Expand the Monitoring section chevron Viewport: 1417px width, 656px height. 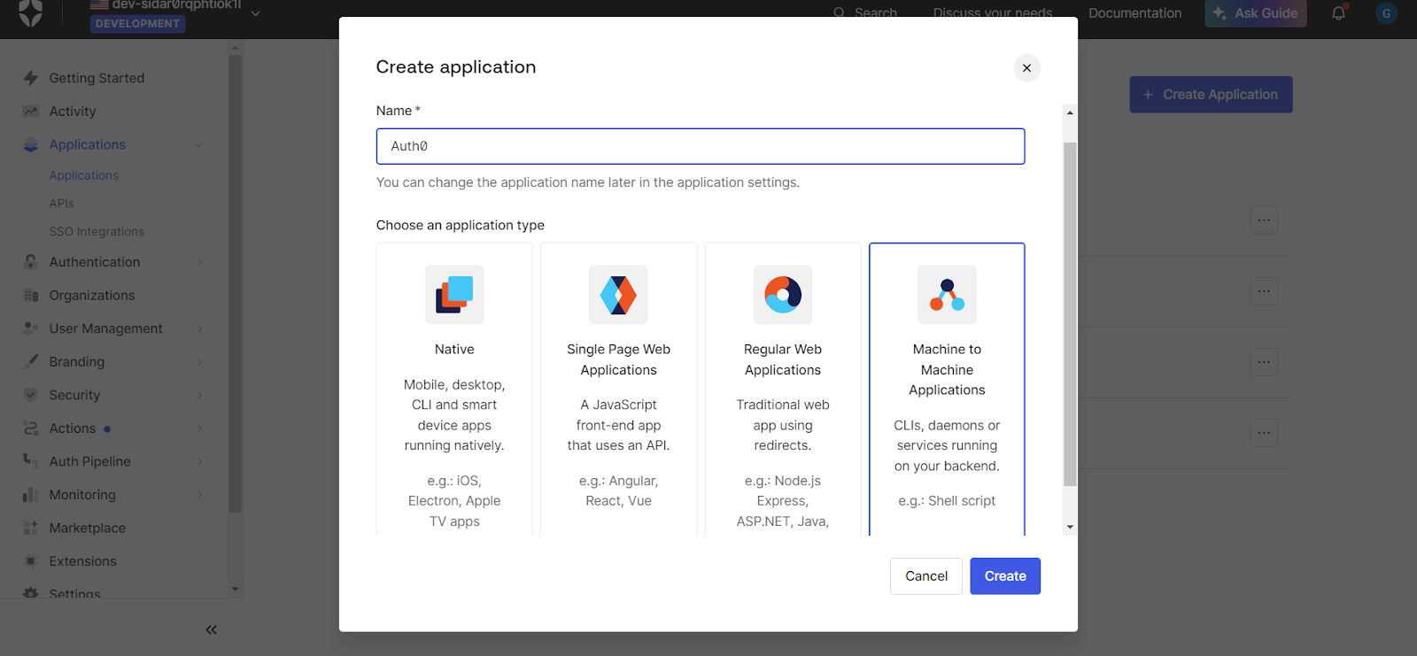click(199, 495)
